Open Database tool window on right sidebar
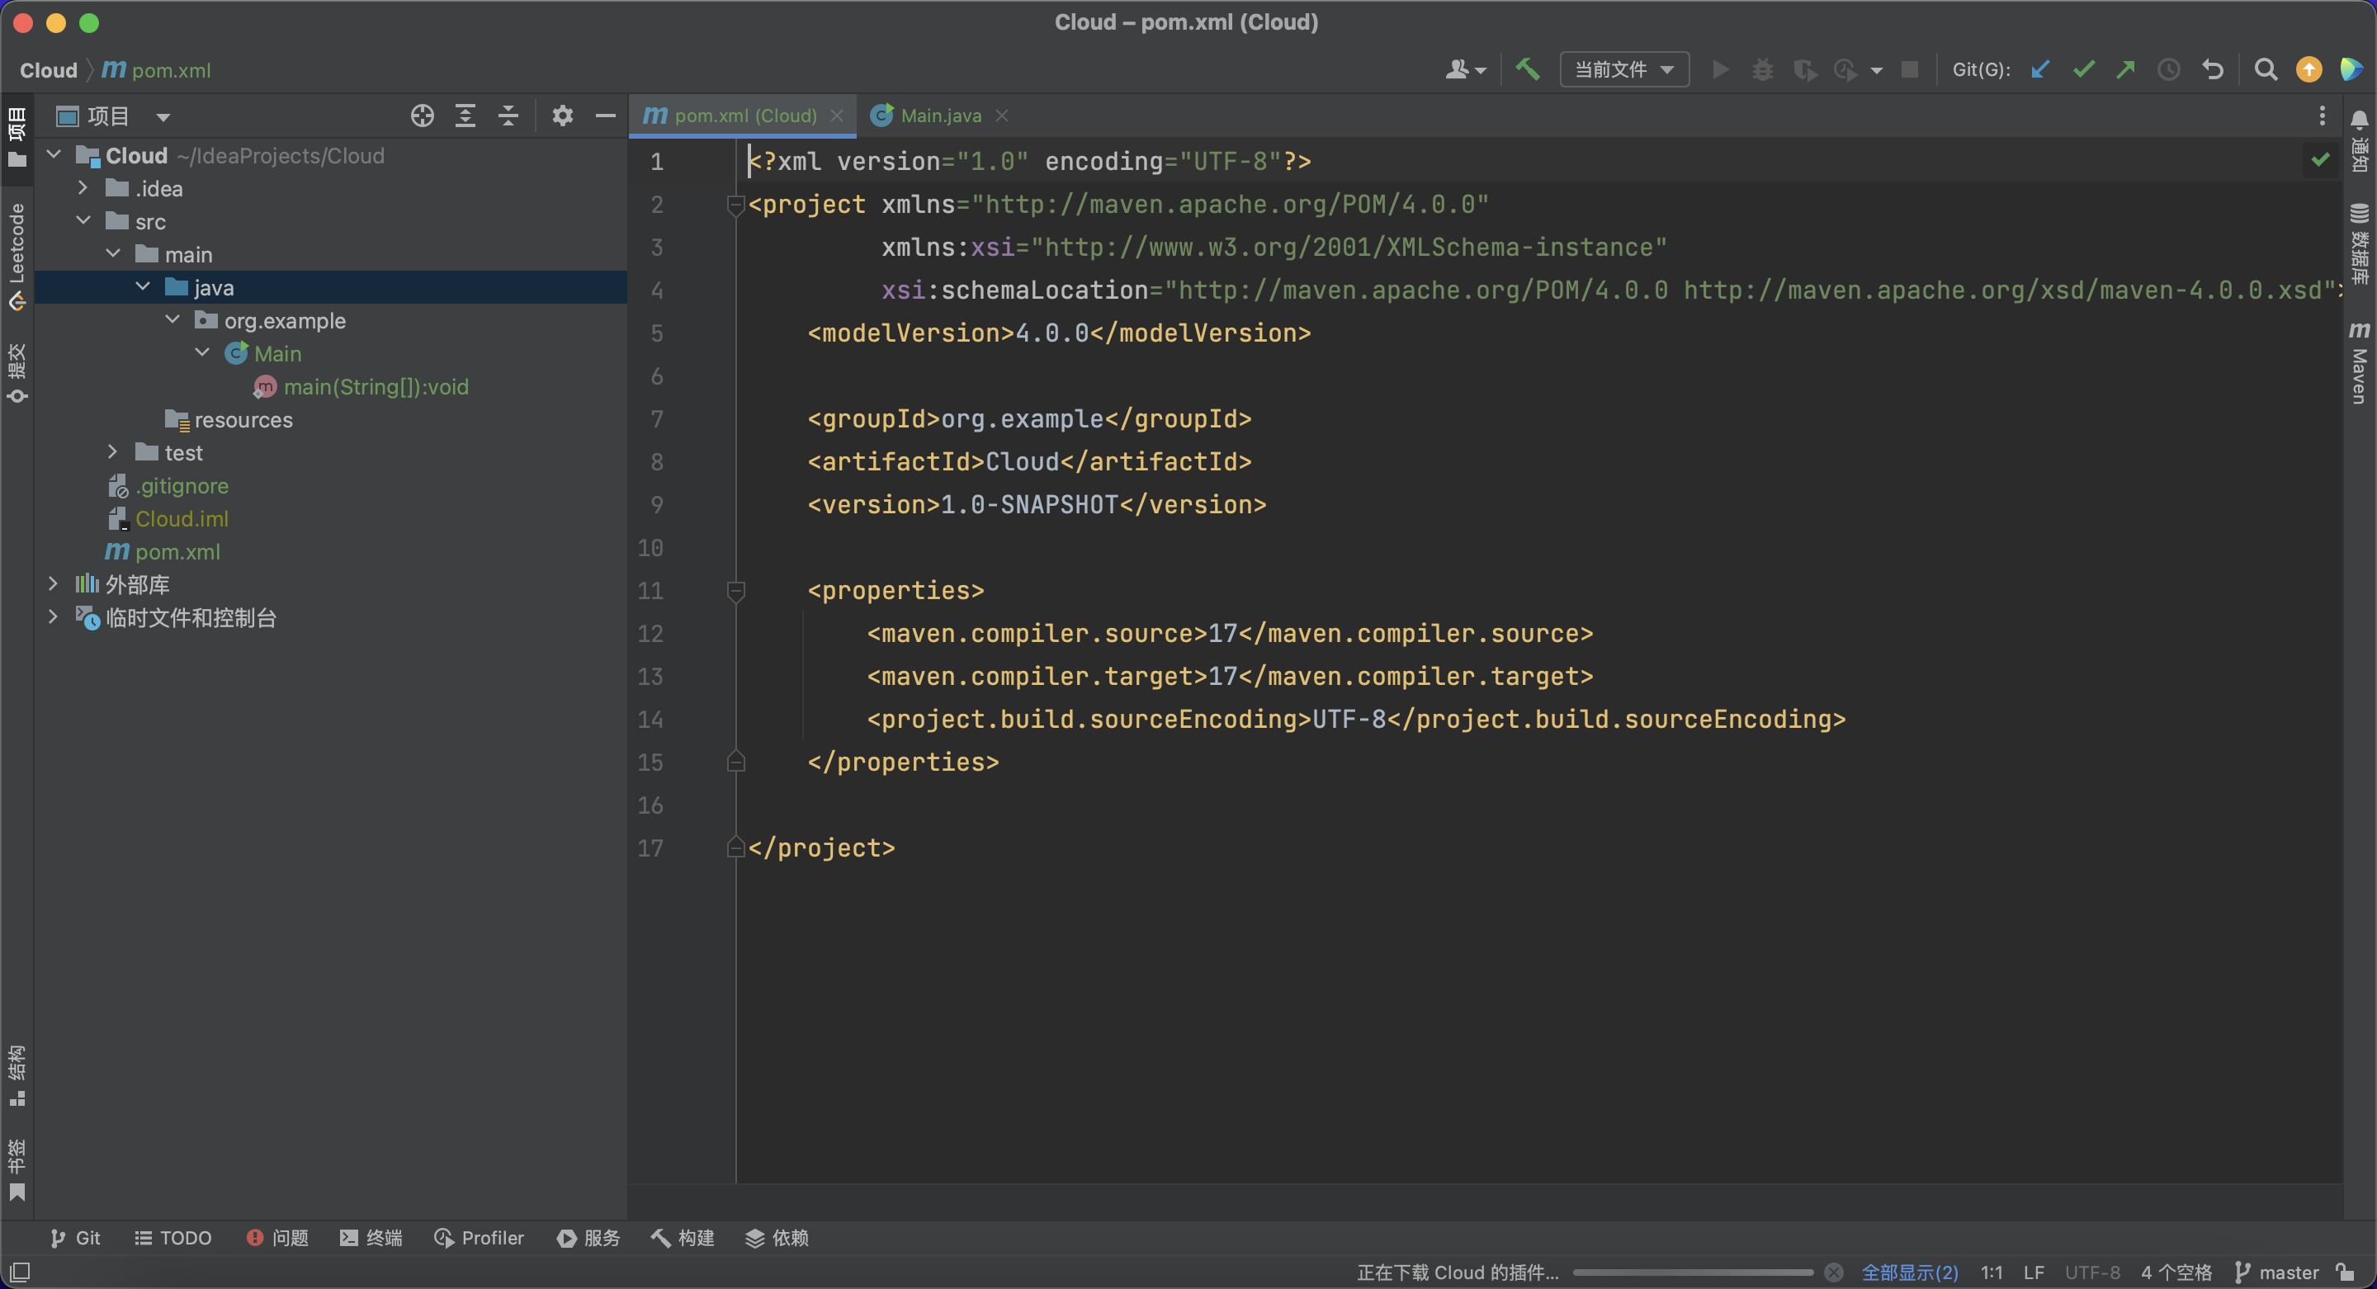 click(x=2359, y=243)
